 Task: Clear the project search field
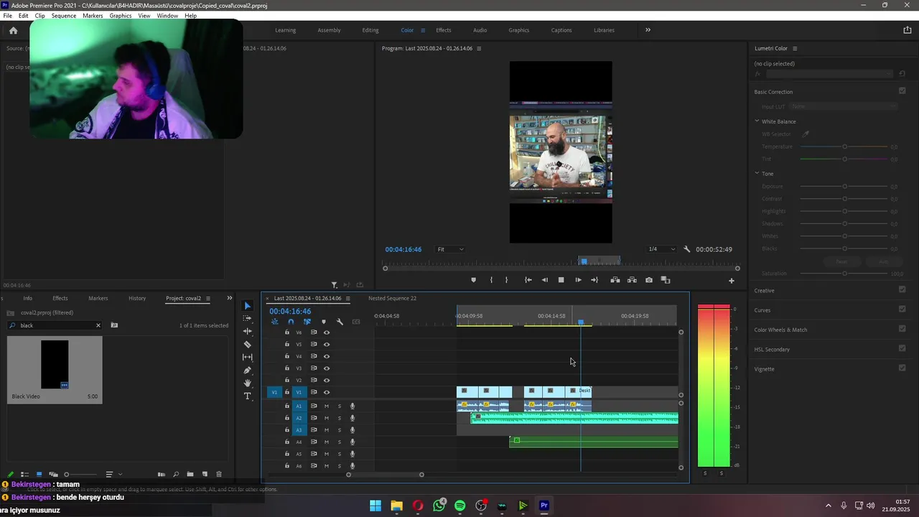pos(98,325)
